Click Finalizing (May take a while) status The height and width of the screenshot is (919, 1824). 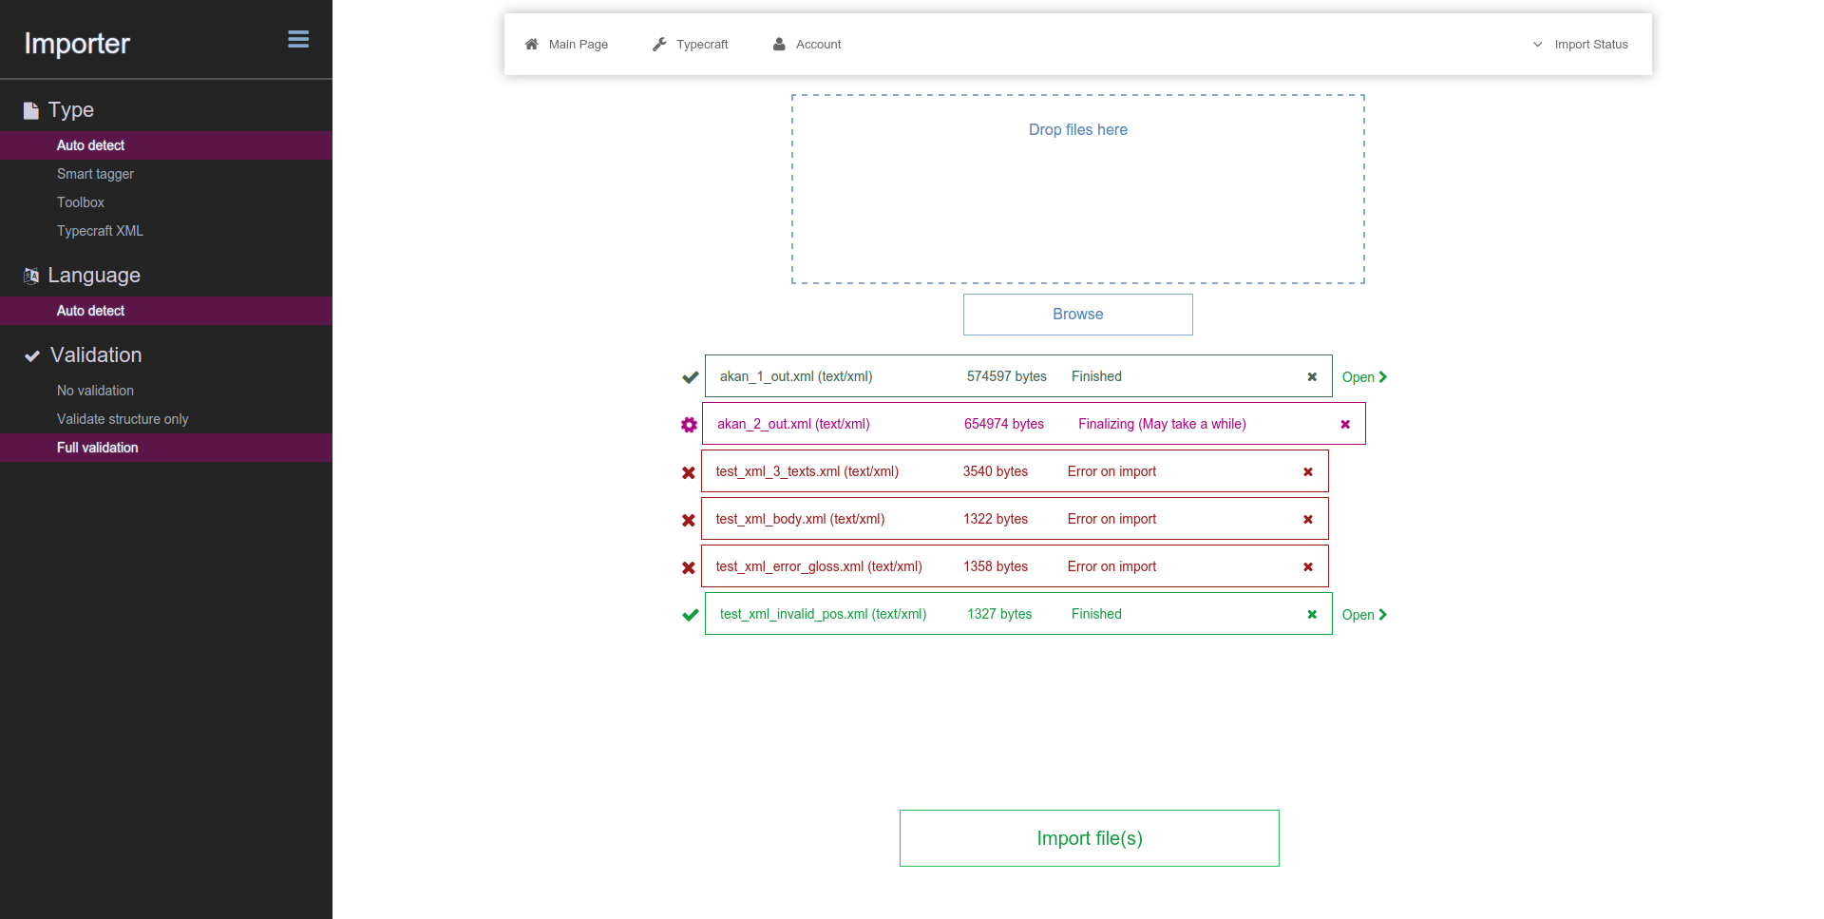(x=1162, y=424)
